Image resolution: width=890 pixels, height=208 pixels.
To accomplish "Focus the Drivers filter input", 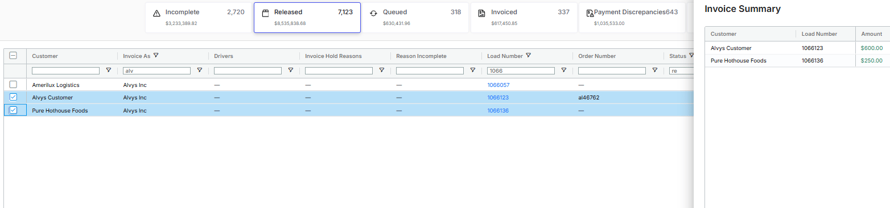I will tap(248, 70).
